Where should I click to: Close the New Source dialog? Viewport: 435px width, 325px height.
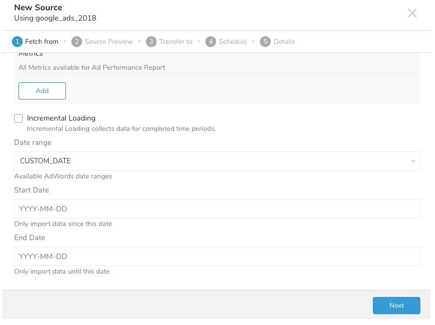click(x=412, y=13)
